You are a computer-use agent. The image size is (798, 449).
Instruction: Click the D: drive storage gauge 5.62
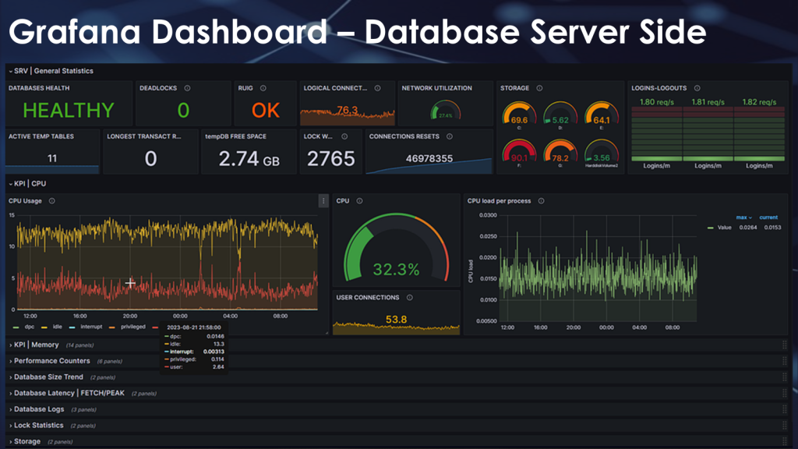click(x=560, y=114)
